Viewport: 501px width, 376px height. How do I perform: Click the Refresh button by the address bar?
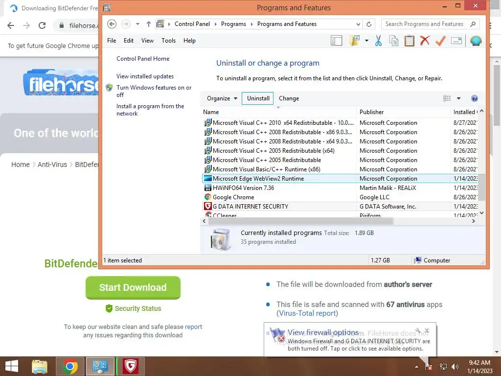[x=369, y=24]
